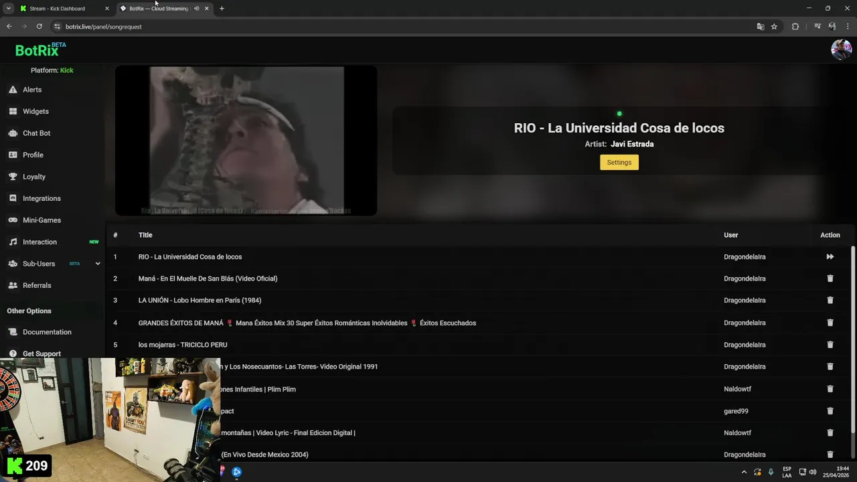Delete los mojarras TRICICLO PERU song
The image size is (857, 482).
pos(830,345)
